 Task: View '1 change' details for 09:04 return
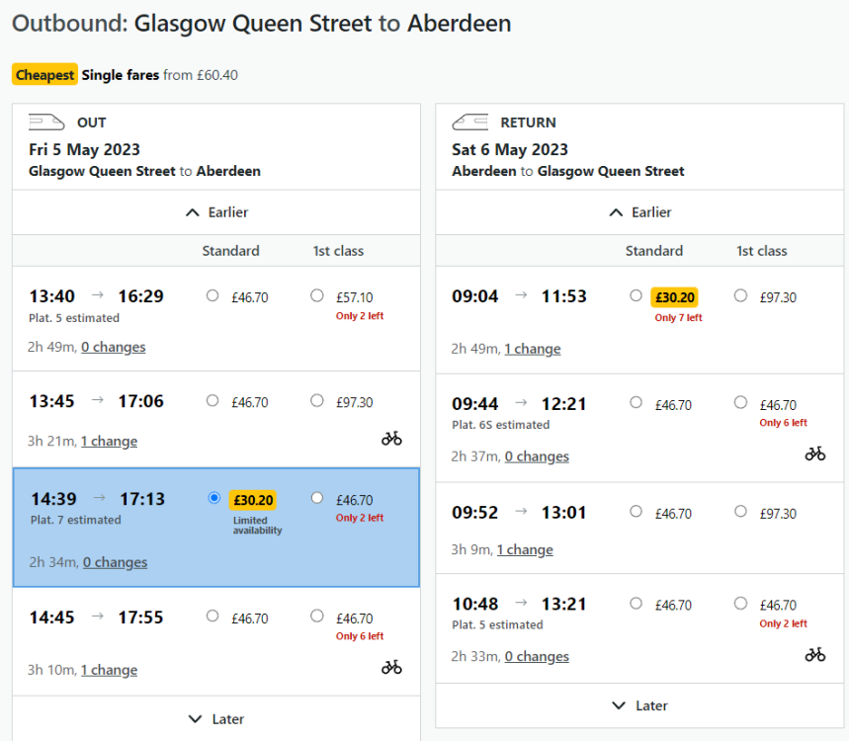pyautogui.click(x=532, y=349)
